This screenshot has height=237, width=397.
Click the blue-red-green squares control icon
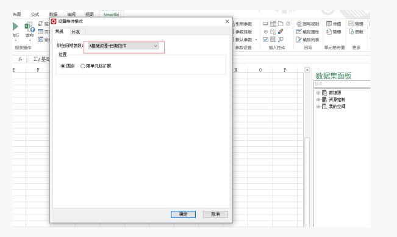pyautogui.click(x=281, y=32)
